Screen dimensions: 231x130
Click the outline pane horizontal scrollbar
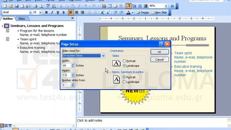pos(44,126)
